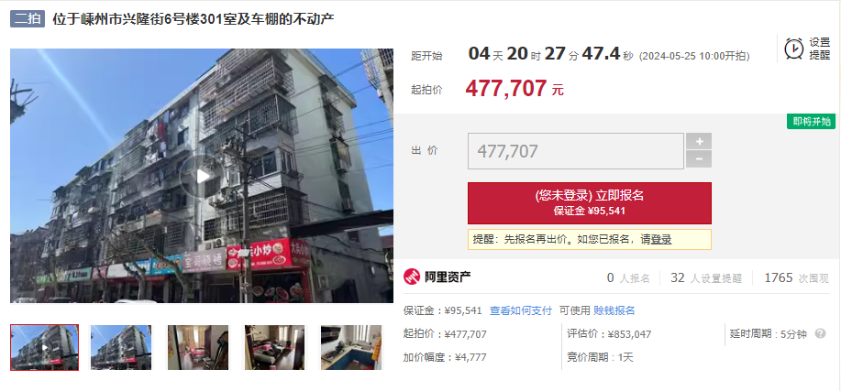Open 查看如何支付 link
The height and width of the screenshot is (391, 841).
click(x=520, y=310)
